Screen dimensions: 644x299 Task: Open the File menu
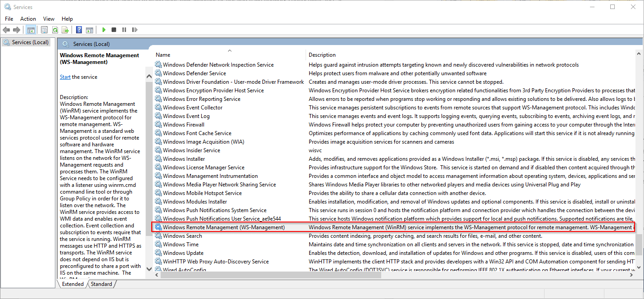[9, 19]
